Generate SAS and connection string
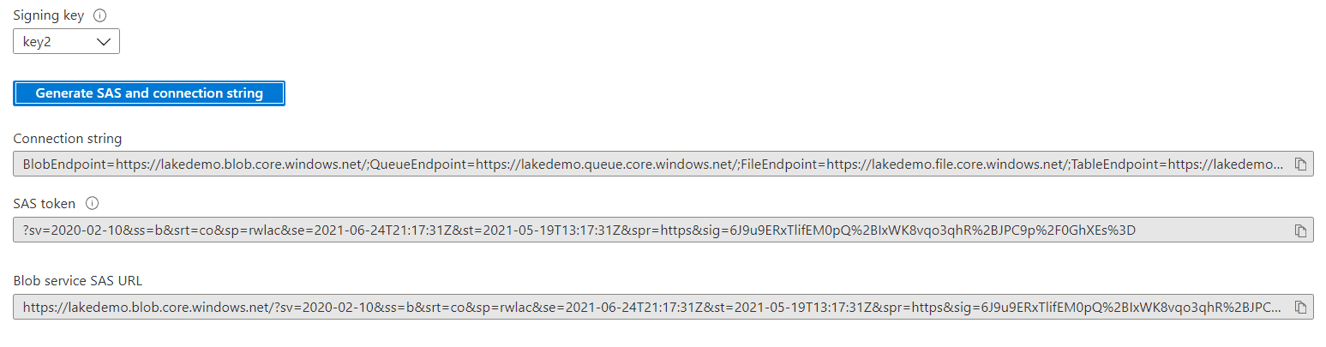Viewport: 1326px width, 347px height. click(x=149, y=93)
